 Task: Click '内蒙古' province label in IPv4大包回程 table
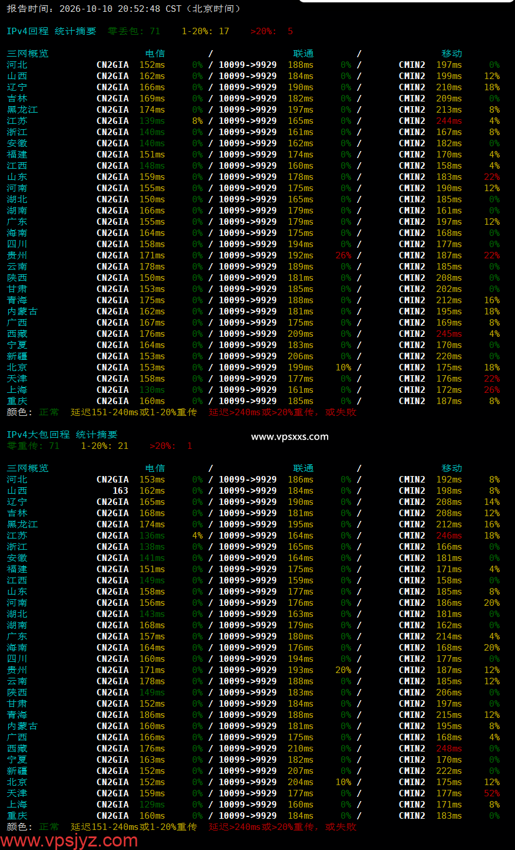(x=22, y=726)
